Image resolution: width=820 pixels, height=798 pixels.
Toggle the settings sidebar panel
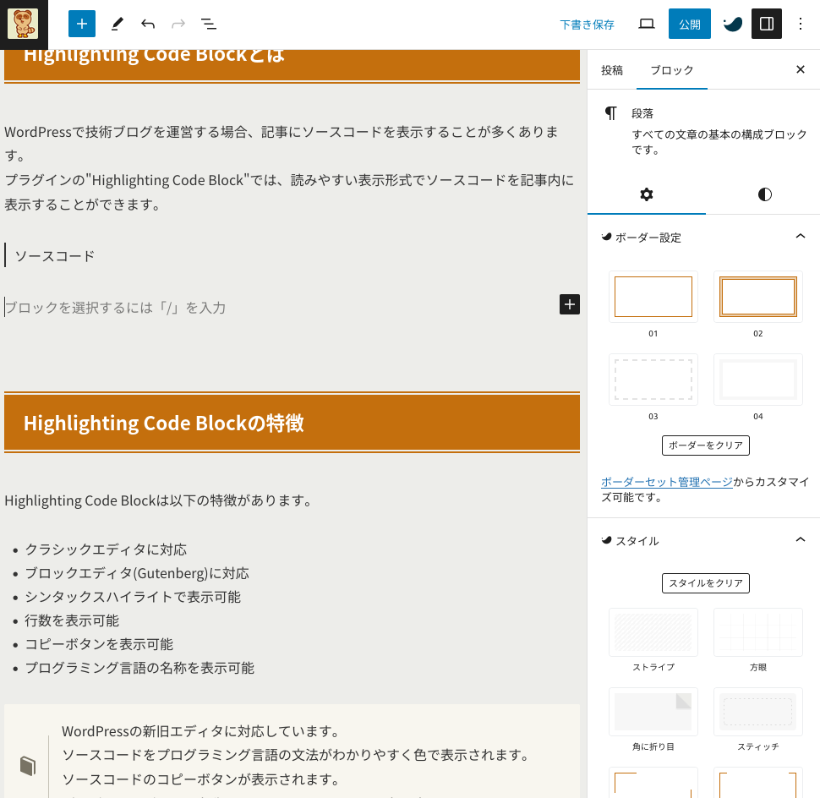point(767,24)
